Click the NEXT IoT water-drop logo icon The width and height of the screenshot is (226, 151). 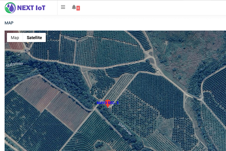pos(10,8)
